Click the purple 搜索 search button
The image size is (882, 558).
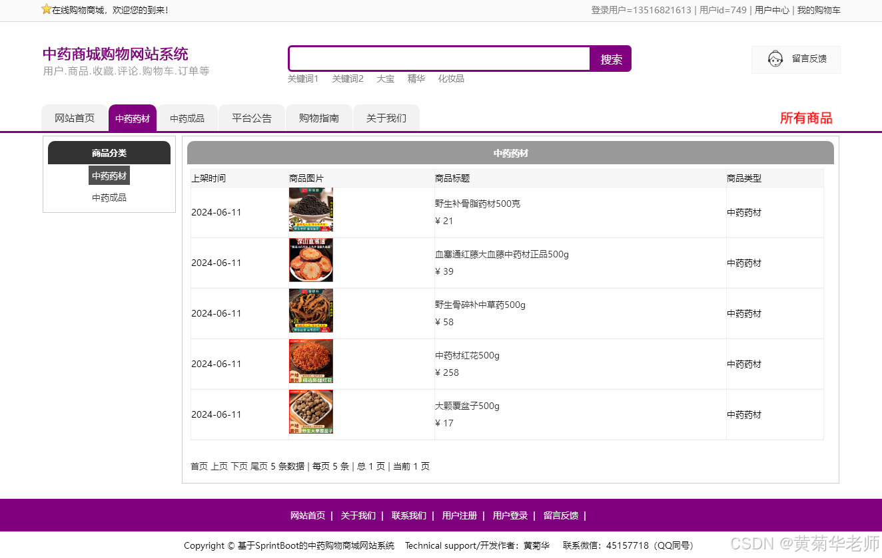(x=611, y=59)
